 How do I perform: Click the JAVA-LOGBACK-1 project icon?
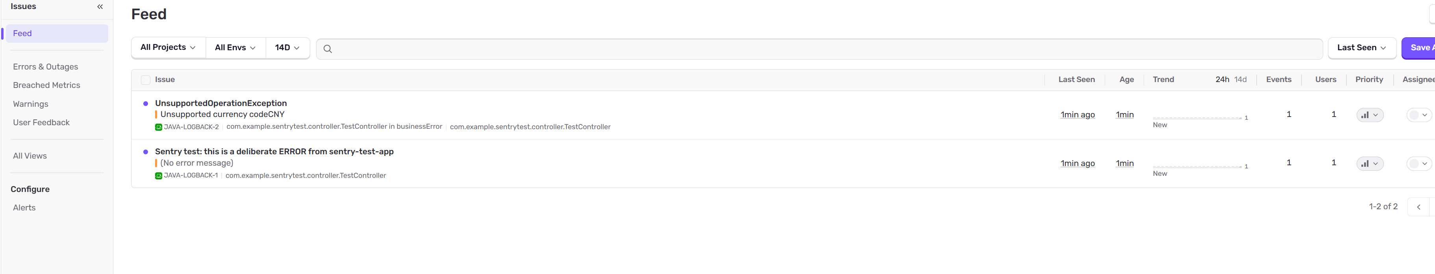point(158,175)
